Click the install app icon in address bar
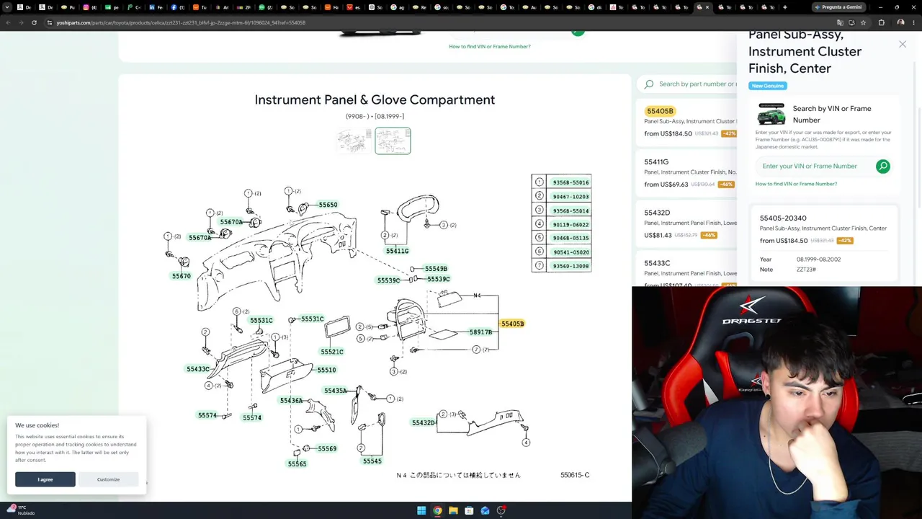The image size is (922, 519). pos(851,22)
